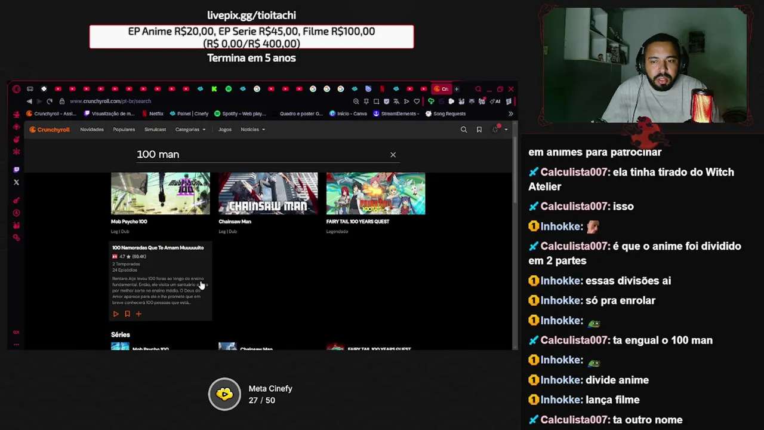Open the 'Início - Canva' bookmark

point(348,113)
